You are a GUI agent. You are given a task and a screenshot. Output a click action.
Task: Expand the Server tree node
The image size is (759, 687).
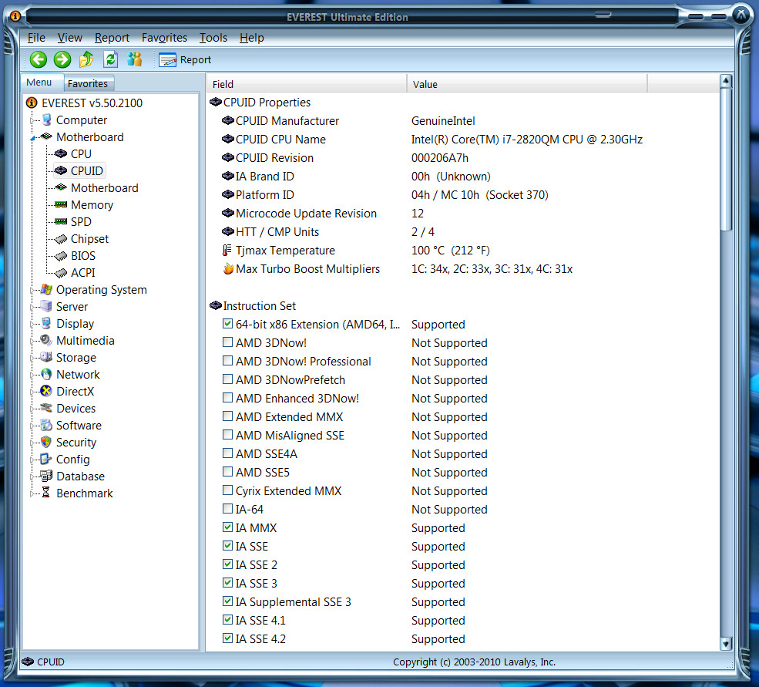32,307
